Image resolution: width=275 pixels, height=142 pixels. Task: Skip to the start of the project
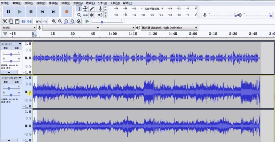click(x=42, y=12)
